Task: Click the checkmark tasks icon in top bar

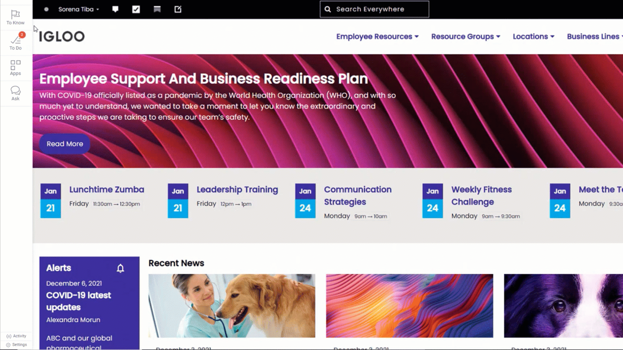Action: coord(136,9)
